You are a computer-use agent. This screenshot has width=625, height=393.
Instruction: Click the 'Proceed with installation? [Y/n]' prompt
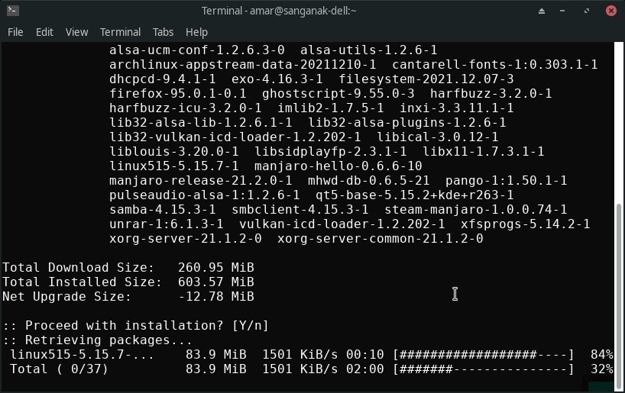point(136,326)
